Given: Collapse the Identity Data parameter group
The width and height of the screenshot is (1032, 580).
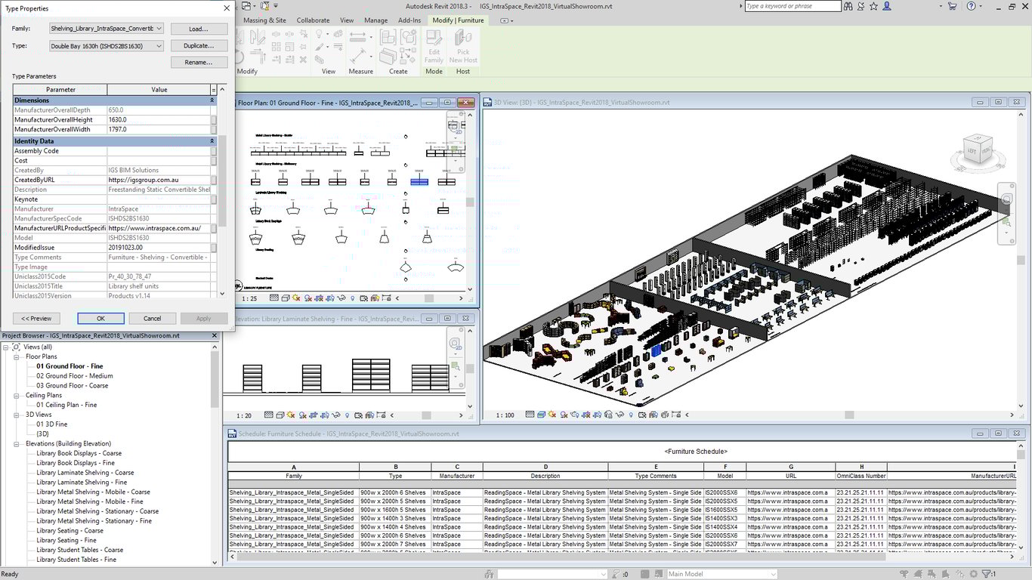Looking at the screenshot, I should 212,141.
